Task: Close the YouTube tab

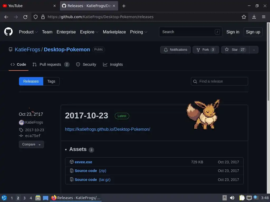Action: [x=55, y=6]
